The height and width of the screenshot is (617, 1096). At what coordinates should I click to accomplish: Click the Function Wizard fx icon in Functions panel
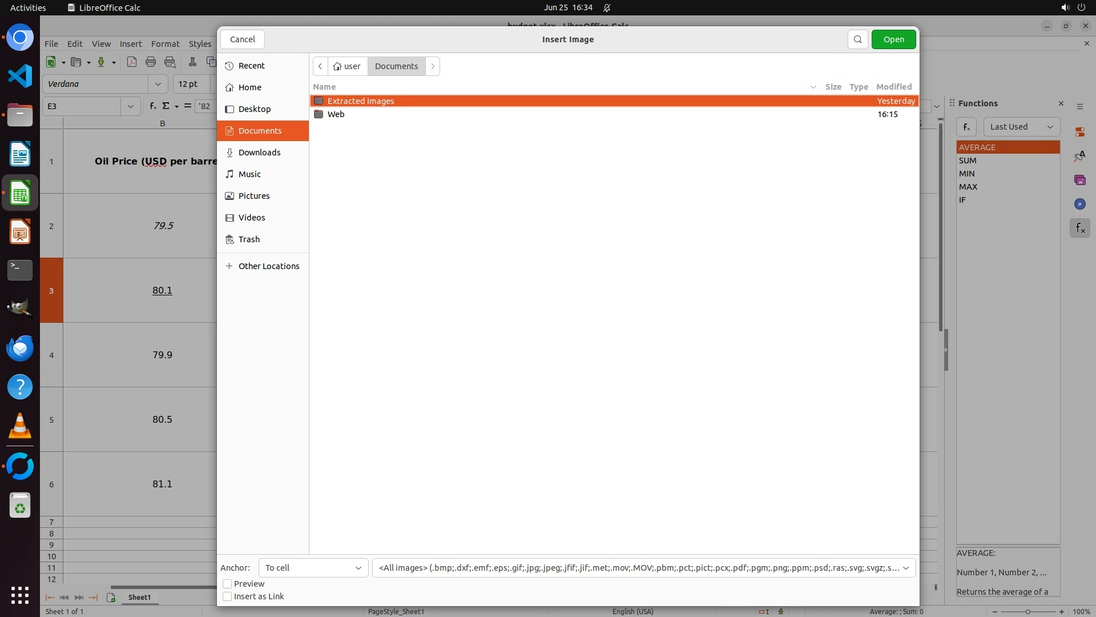click(x=966, y=127)
